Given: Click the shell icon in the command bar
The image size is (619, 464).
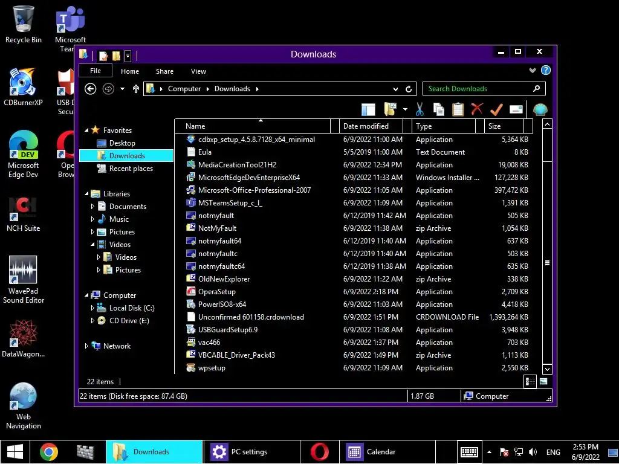Looking at the screenshot, I should tap(540, 109).
